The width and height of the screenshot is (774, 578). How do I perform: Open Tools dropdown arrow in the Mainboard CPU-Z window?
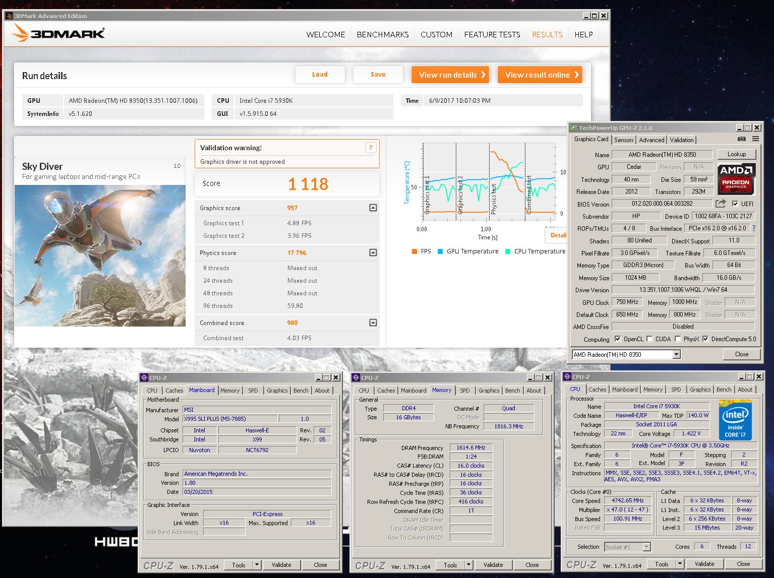tap(257, 565)
